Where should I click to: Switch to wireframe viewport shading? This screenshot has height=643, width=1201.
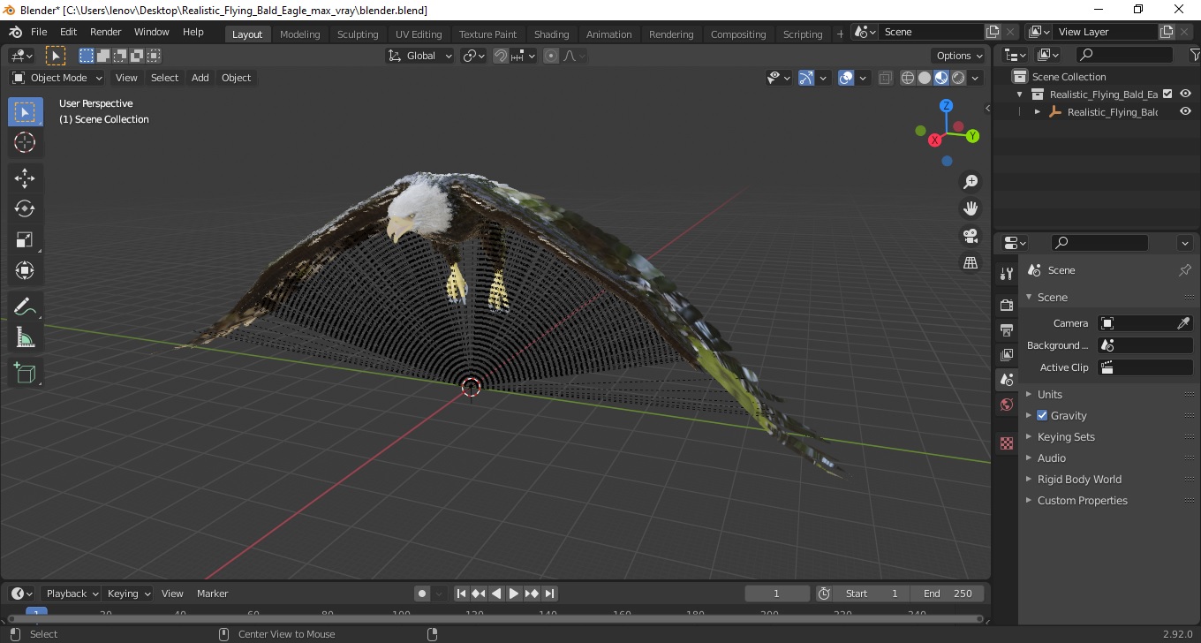point(908,78)
